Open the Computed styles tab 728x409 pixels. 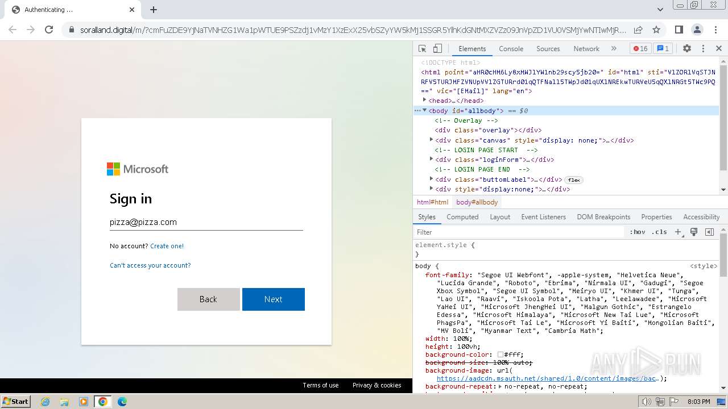[x=462, y=217]
